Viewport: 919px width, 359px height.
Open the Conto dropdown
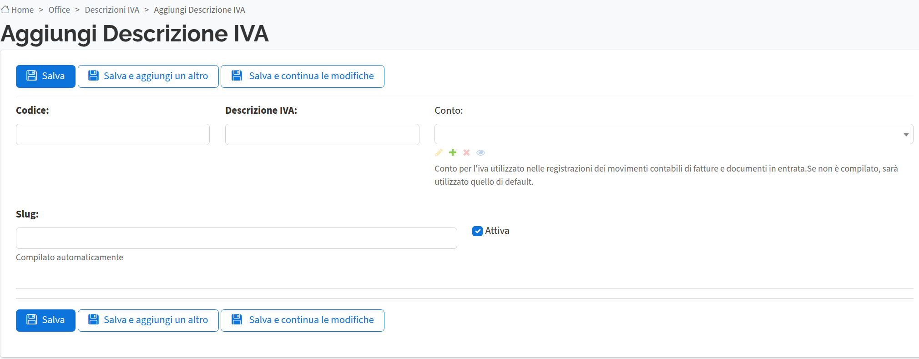click(674, 134)
